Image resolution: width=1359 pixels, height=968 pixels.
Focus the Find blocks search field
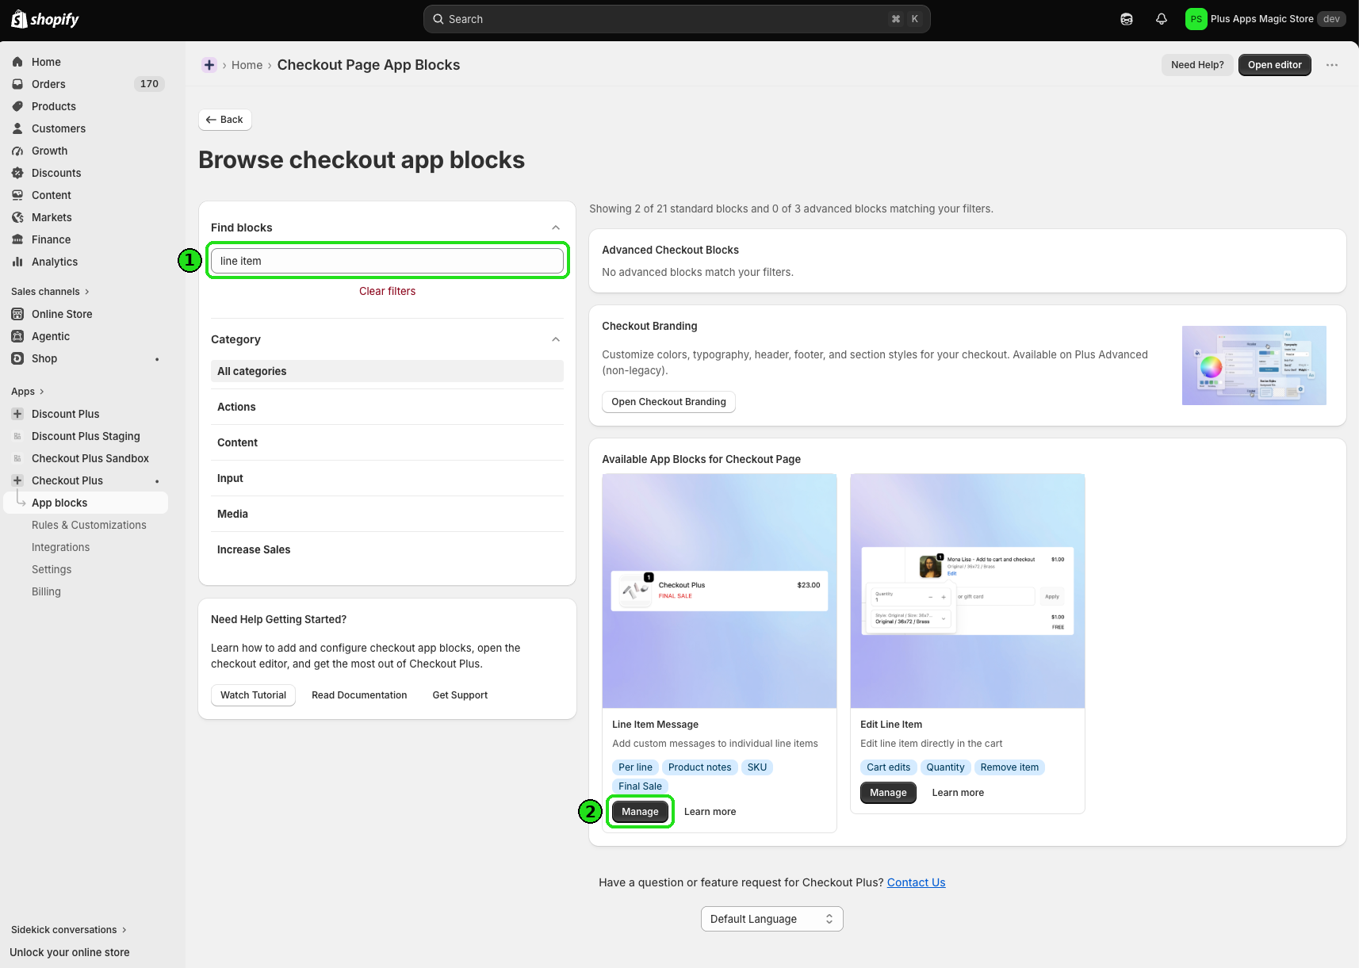click(387, 261)
